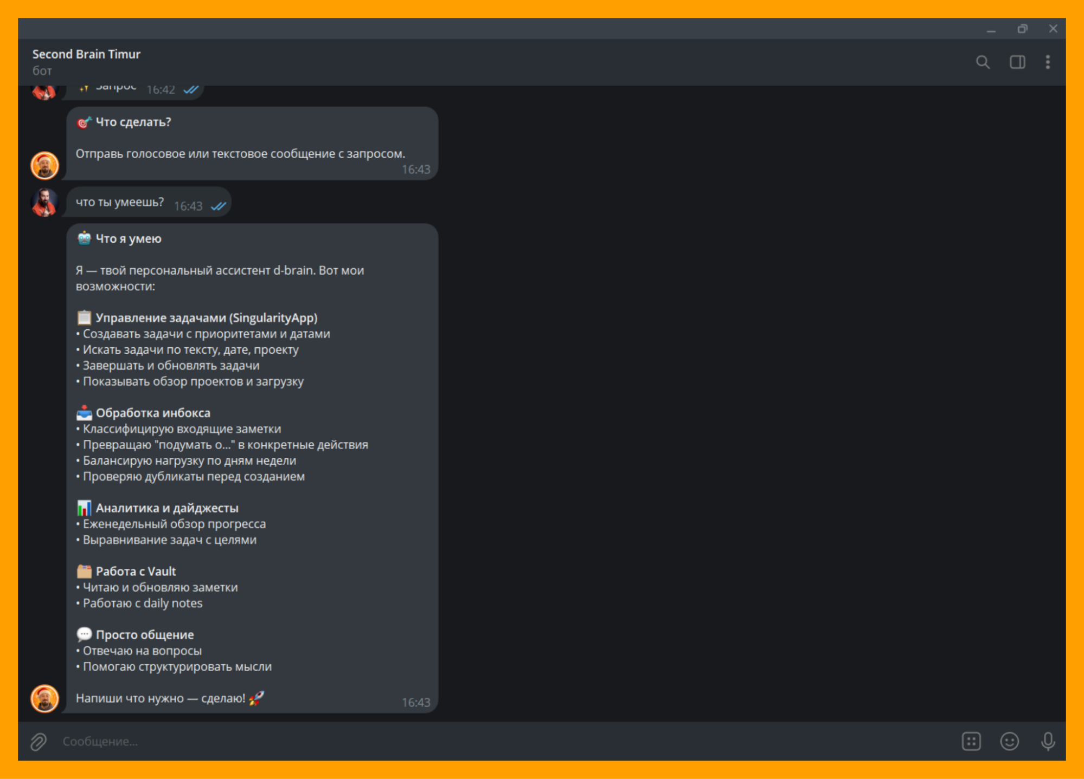
Task: Minimize the Telegram window
Action: [x=991, y=29]
